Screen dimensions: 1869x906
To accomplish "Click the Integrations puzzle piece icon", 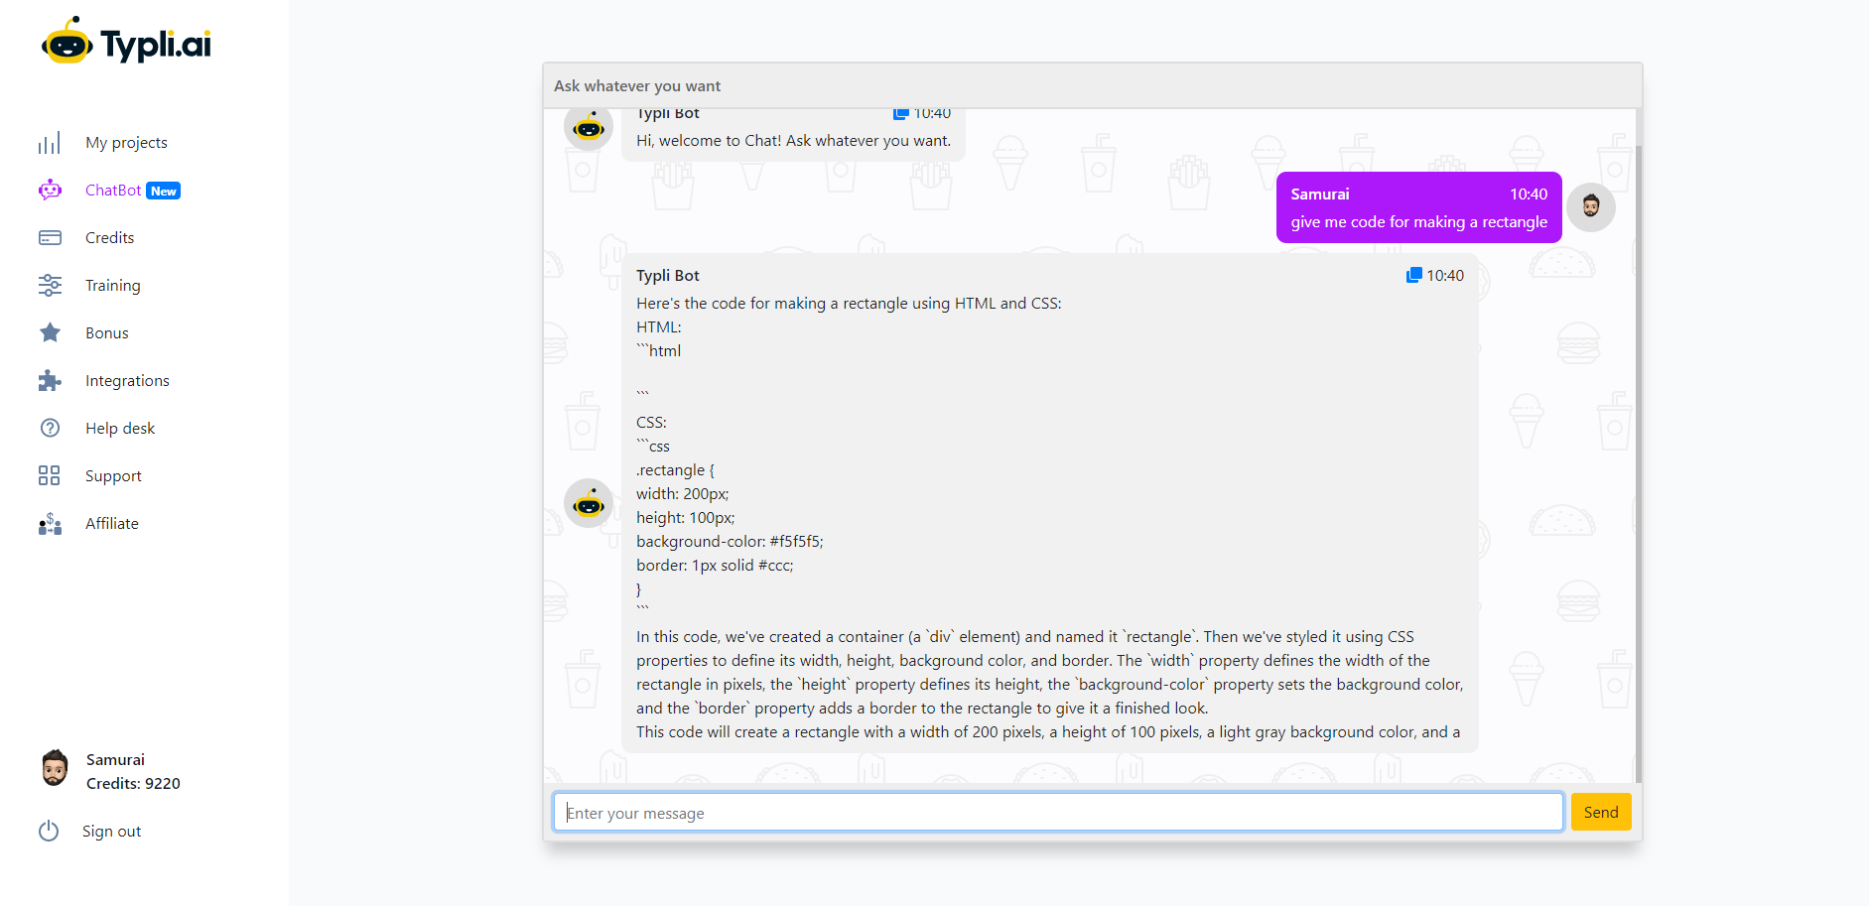I will [50, 380].
